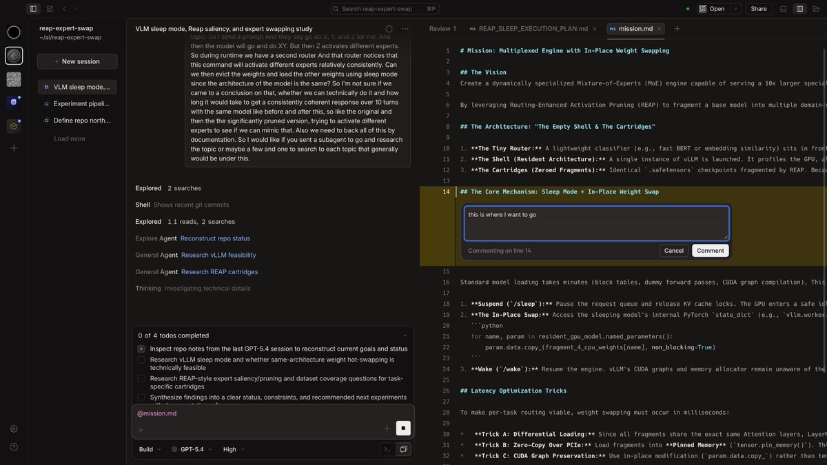Check 'Research REAP-style expert saliency' todo checkbox
827x465 pixels.
click(141, 378)
